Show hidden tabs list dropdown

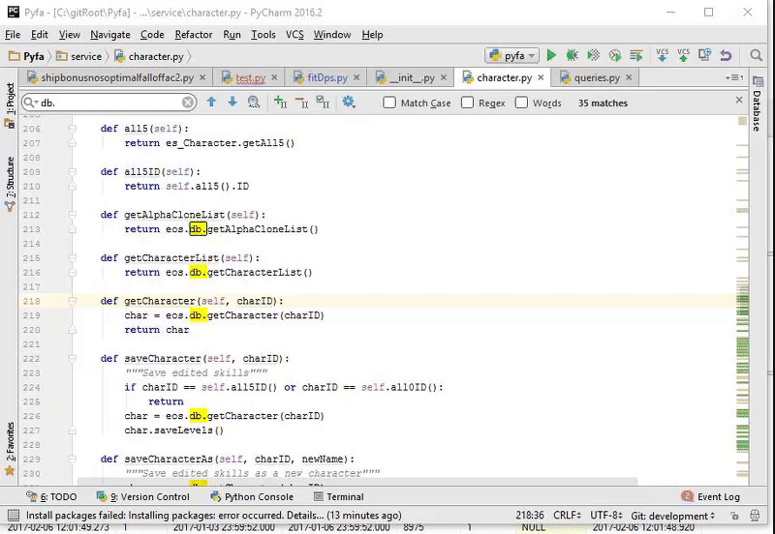(734, 77)
